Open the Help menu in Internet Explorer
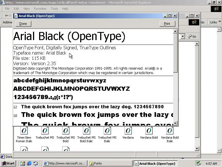 pyautogui.click(x=65, y=9)
